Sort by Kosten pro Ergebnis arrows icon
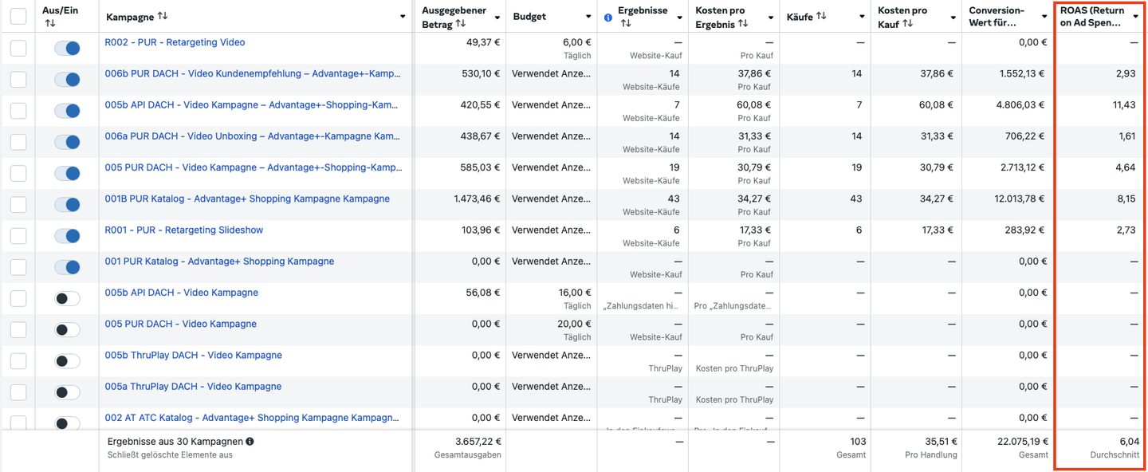Screen dimensions: 1148x472 743,23
